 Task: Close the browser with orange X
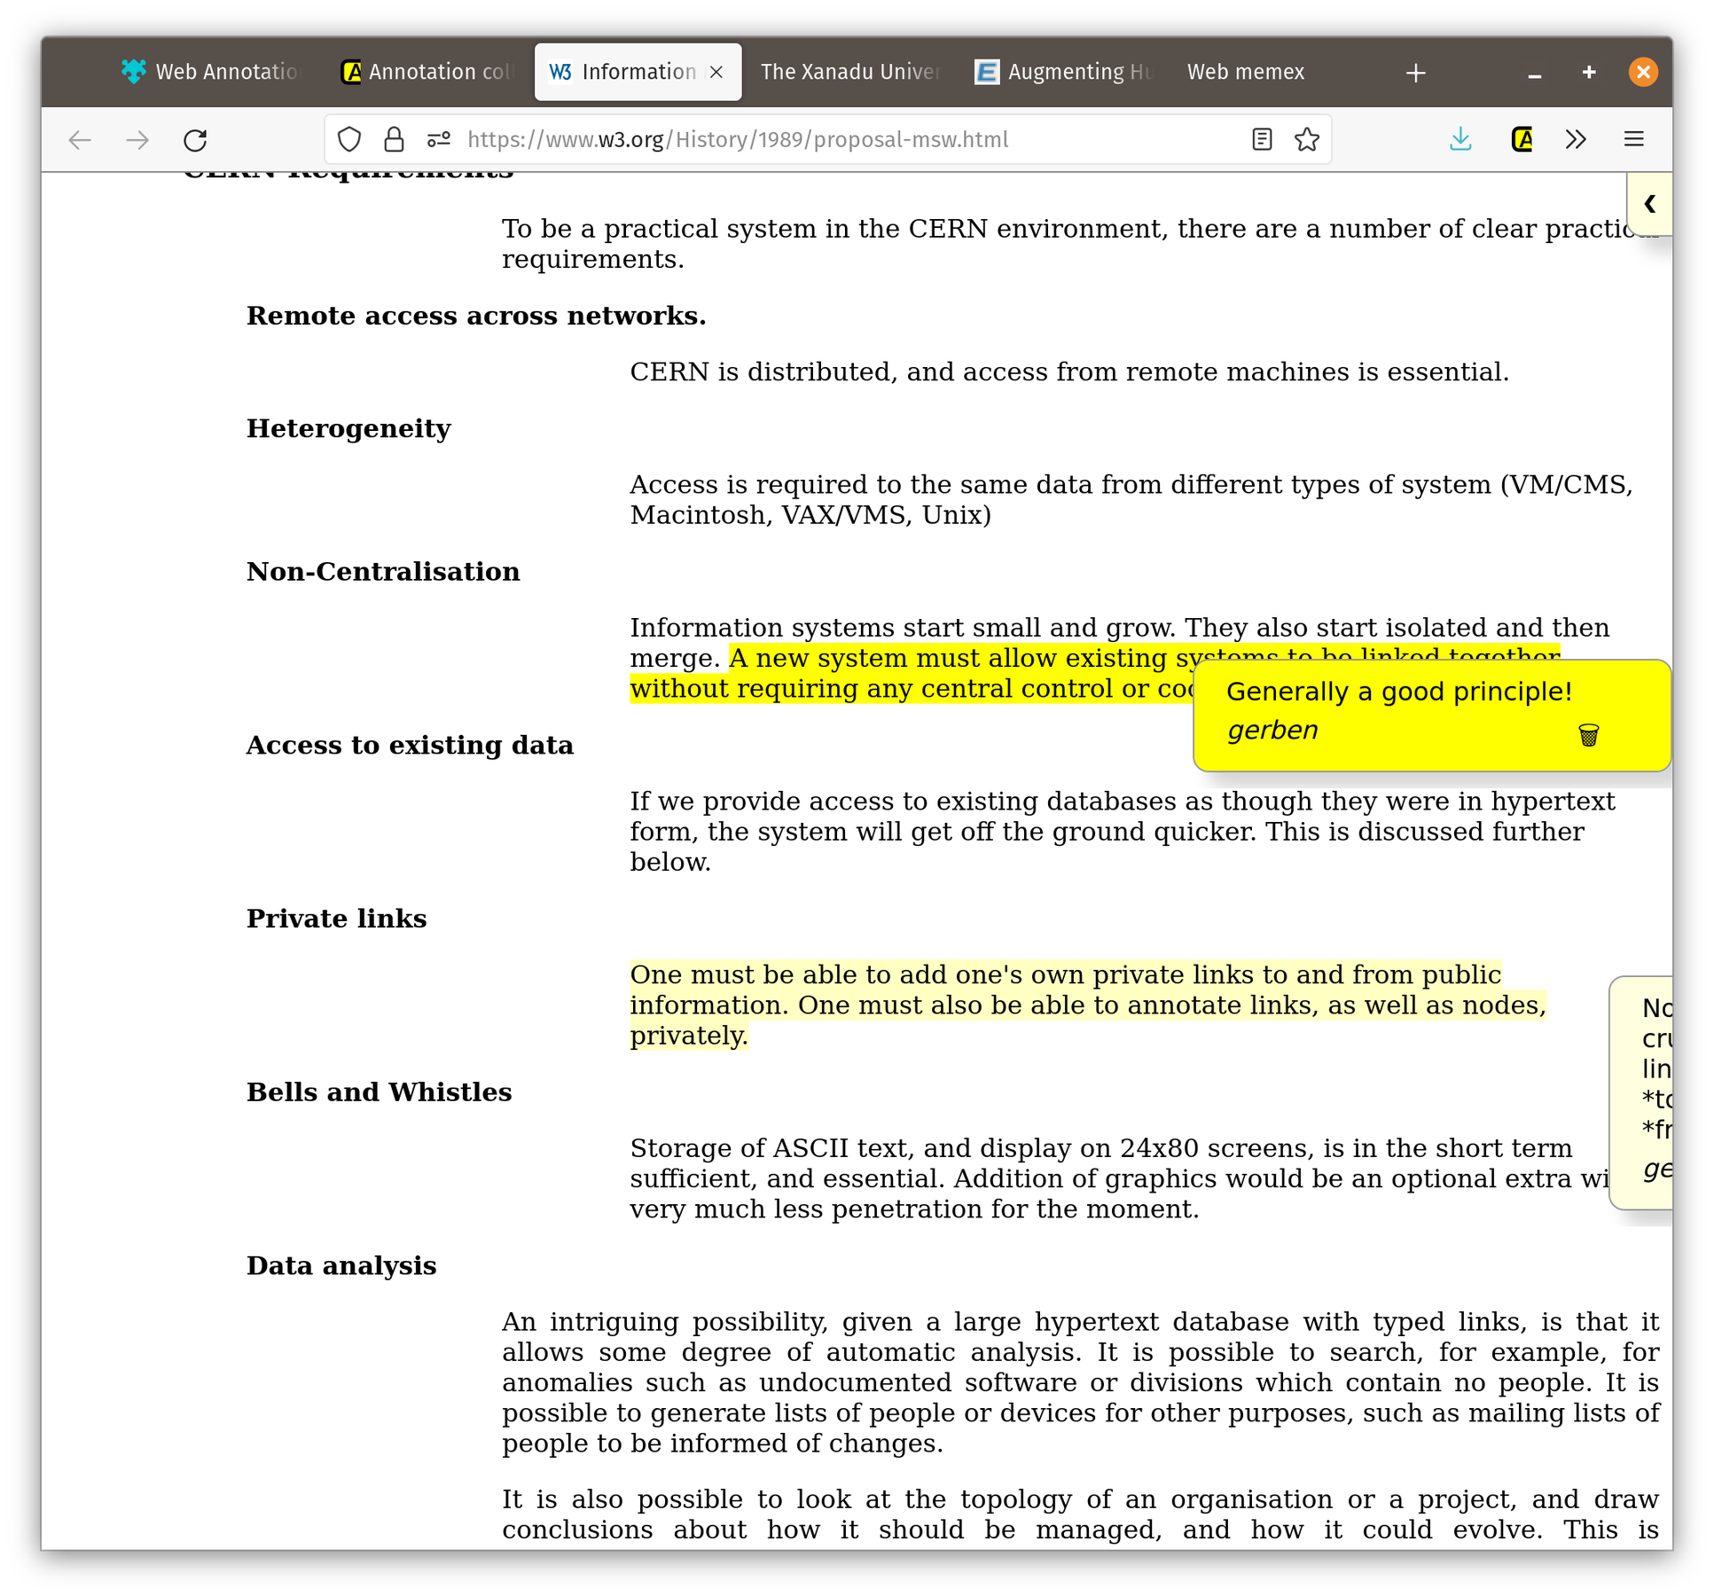(1642, 73)
